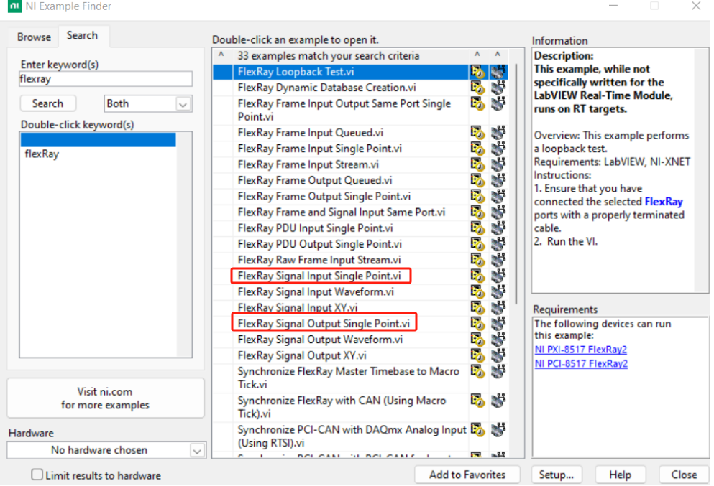The width and height of the screenshot is (714, 486).
Task: Click the VI icon beside FlexRay Signal Input Single Point.vi
Action: tap(477, 276)
